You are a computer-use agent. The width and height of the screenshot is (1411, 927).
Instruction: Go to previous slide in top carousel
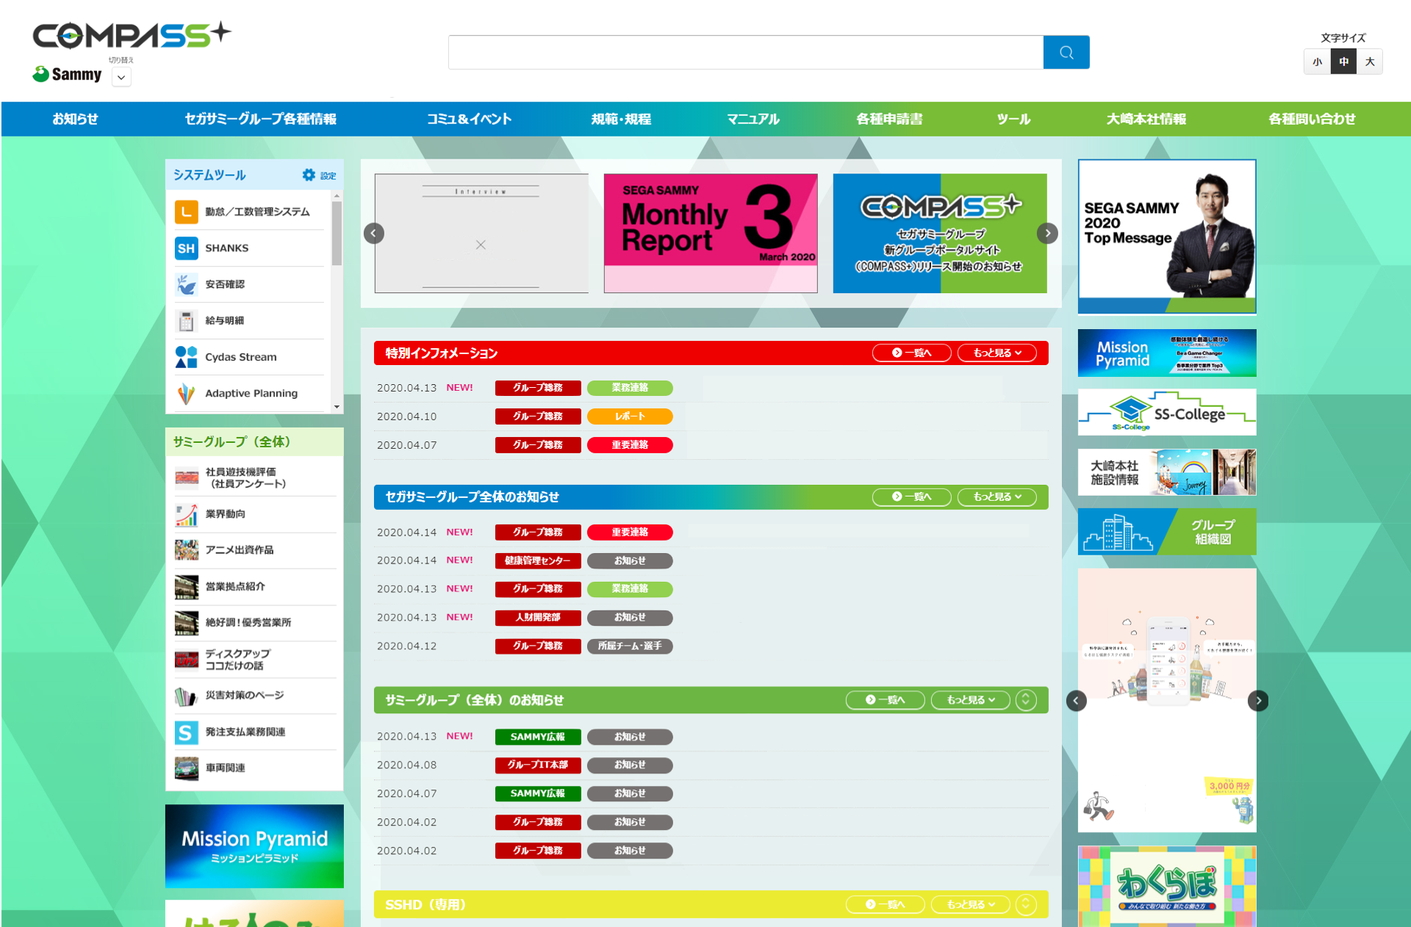point(374,234)
